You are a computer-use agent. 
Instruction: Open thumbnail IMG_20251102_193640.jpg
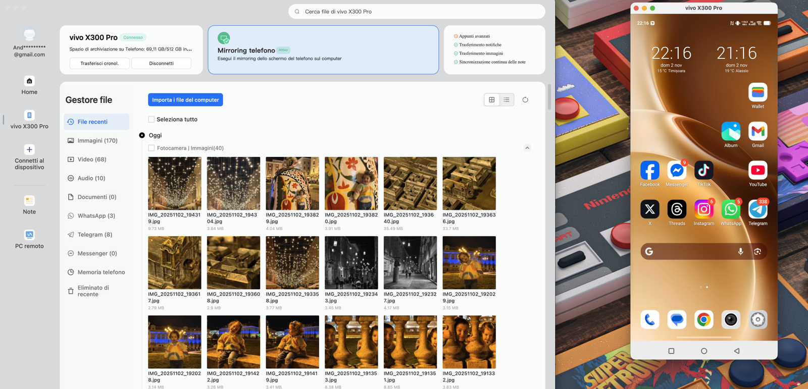coord(410,183)
